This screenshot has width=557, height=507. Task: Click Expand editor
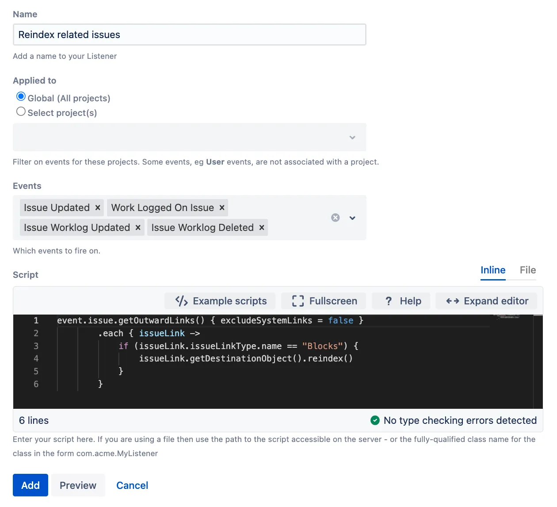point(486,301)
